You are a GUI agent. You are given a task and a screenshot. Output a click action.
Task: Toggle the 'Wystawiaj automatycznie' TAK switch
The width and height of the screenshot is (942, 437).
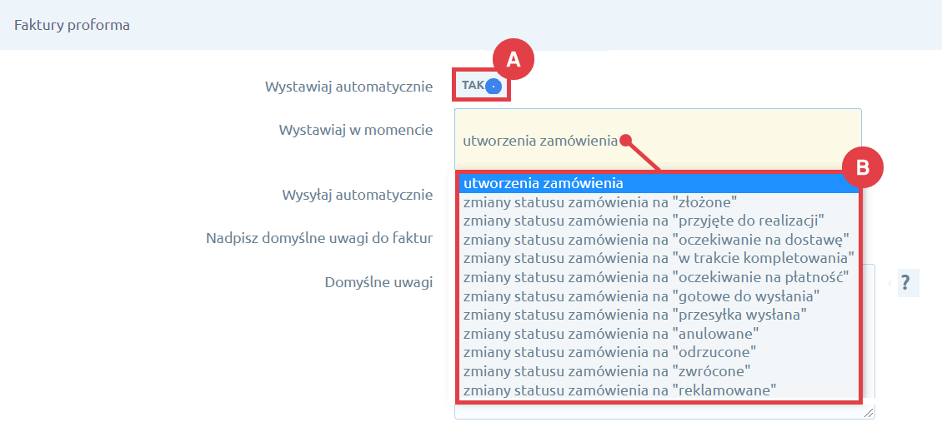point(482,86)
